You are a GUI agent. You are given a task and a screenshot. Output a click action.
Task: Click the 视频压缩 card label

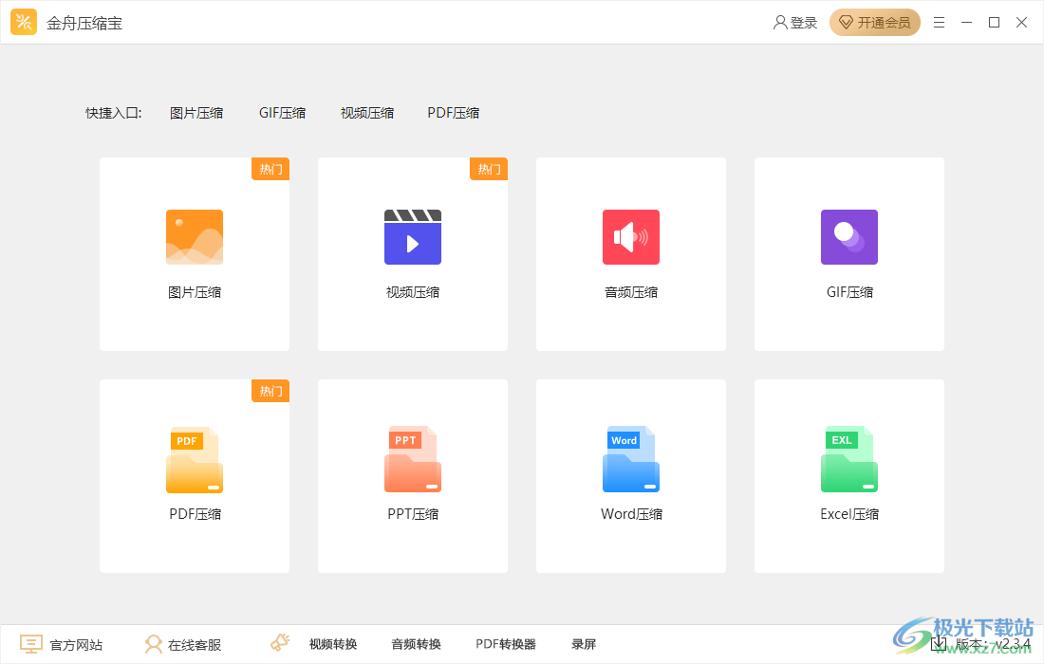[413, 292]
